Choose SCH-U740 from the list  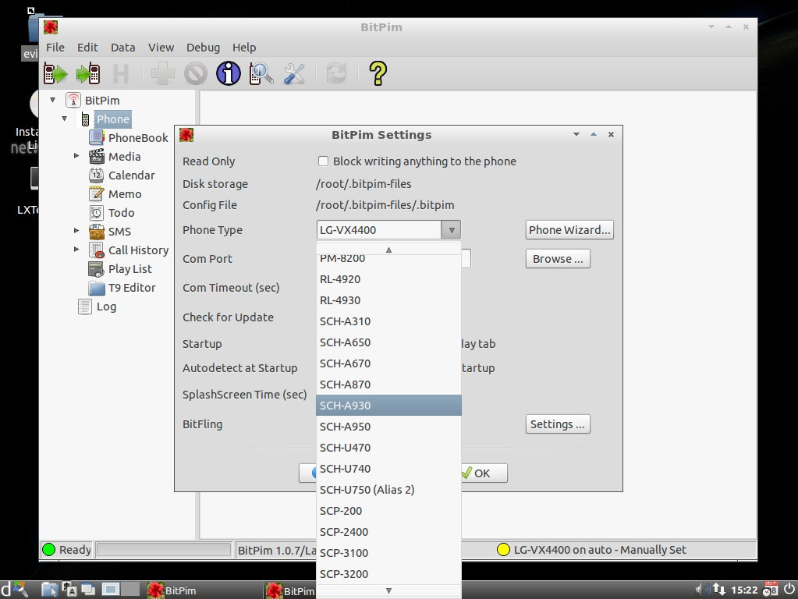388,469
